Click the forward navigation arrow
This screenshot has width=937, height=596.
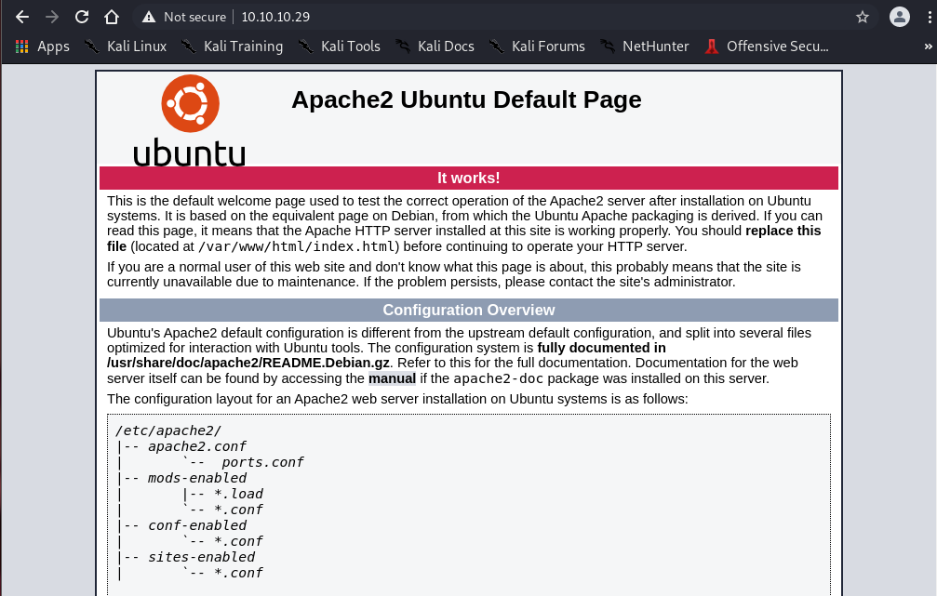point(51,17)
